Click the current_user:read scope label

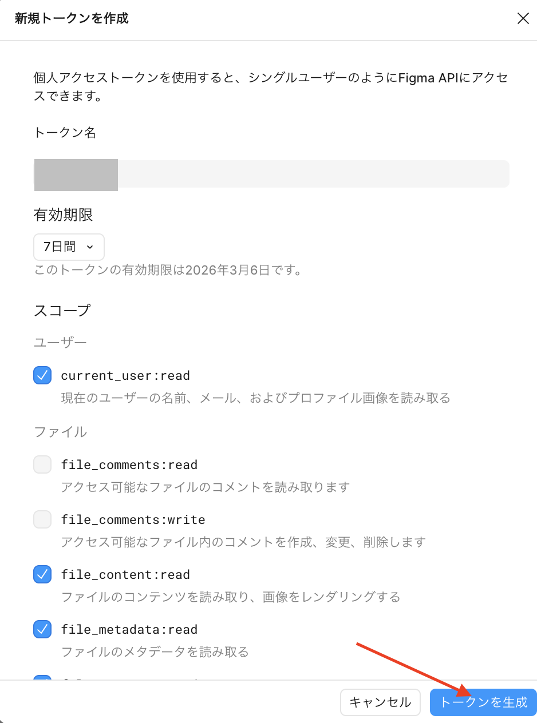(x=125, y=376)
